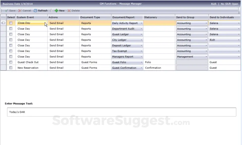
Task: Click the row selector icon beside first row
Action: click(3, 23)
